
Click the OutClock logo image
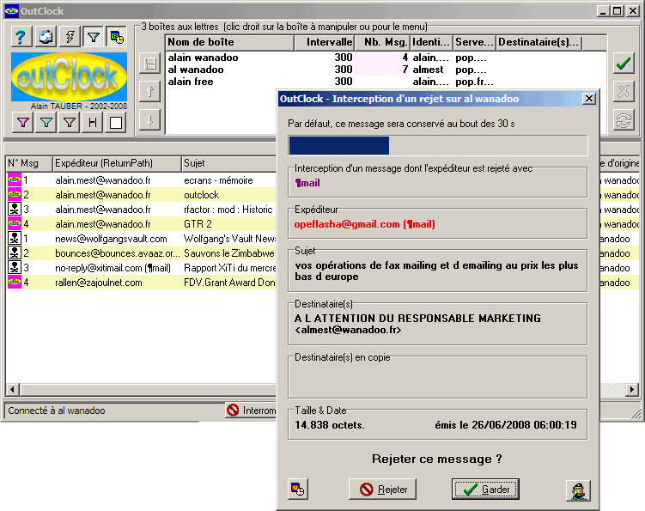(x=69, y=77)
